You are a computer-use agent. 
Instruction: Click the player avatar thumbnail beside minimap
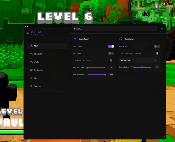(x=170, y=3)
